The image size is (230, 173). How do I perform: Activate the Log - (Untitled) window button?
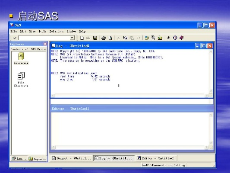[x=114, y=158]
